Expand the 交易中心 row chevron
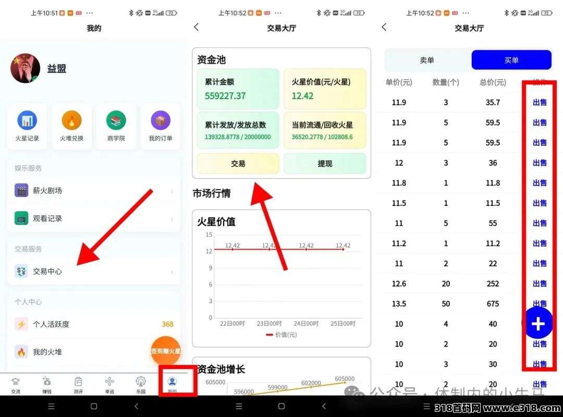 click(x=173, y=271)
